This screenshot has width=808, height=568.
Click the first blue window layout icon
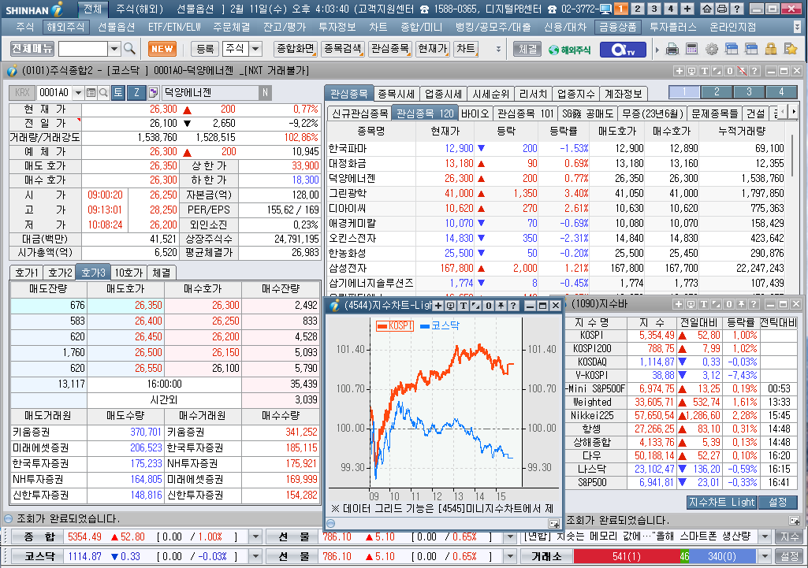[732, 50]
